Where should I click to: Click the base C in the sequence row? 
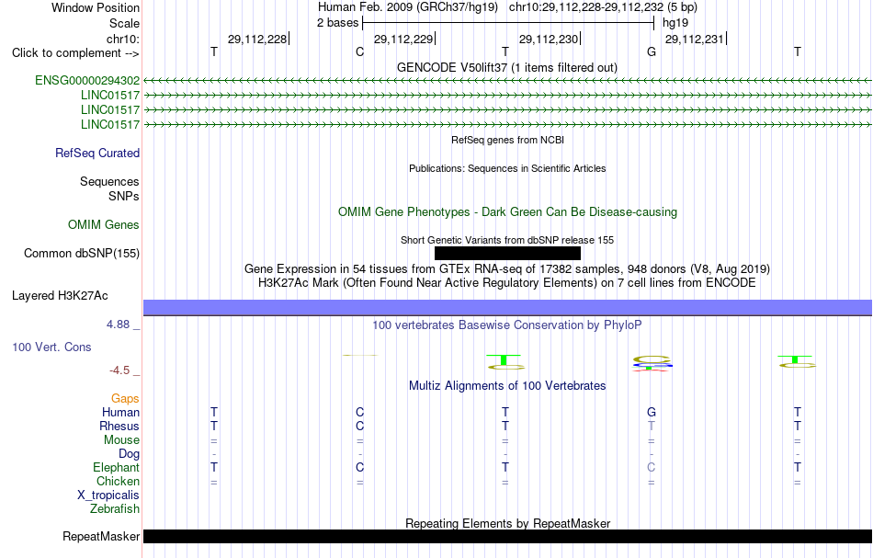359,51
